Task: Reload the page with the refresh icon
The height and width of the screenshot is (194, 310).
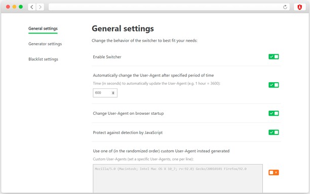Action: pos(285,7)
